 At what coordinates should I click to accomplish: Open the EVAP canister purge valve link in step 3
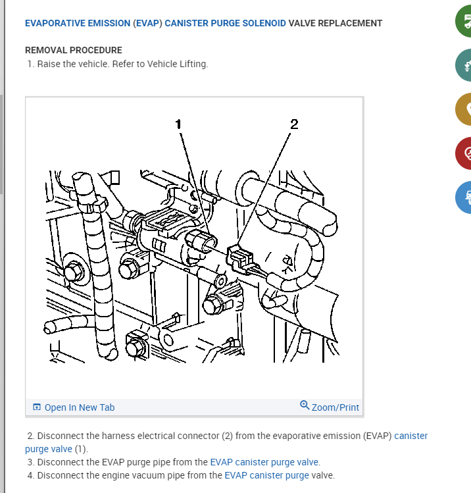tap(264, 462)
